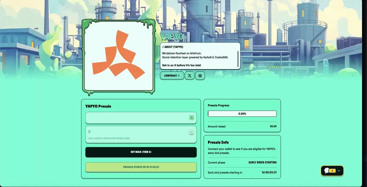The height and width of the screenshot is (187, 367).
Task: Click the wallet icon in the top input field
Action: pyautogui.click(x=191, y=118)
